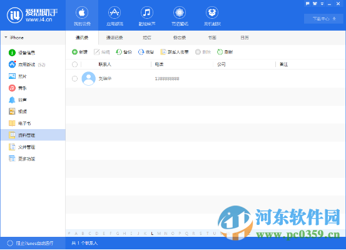Open the title bar menu dropdown arrow
The image size is (346, 250).
click(322, 4)
